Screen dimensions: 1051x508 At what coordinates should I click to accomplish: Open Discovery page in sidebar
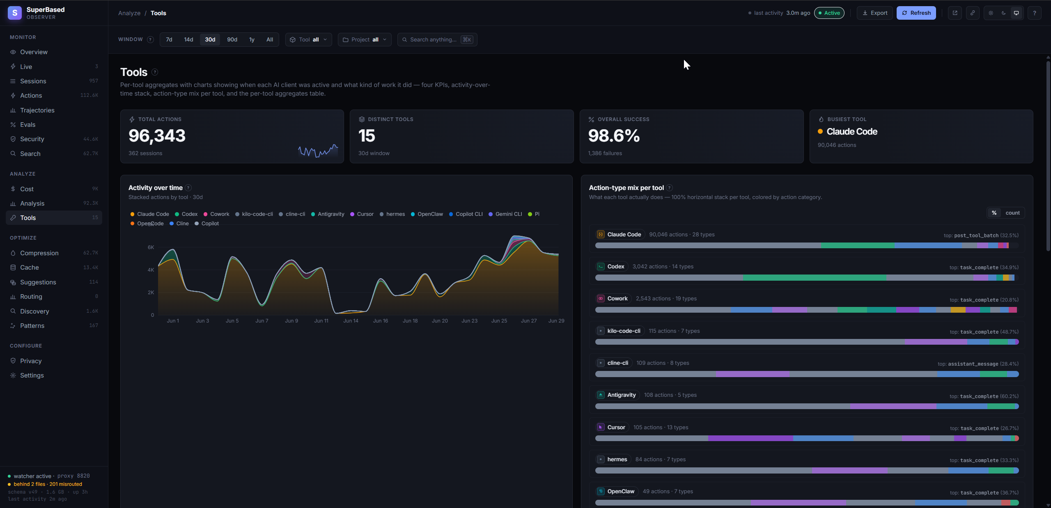tap(54, 311)
